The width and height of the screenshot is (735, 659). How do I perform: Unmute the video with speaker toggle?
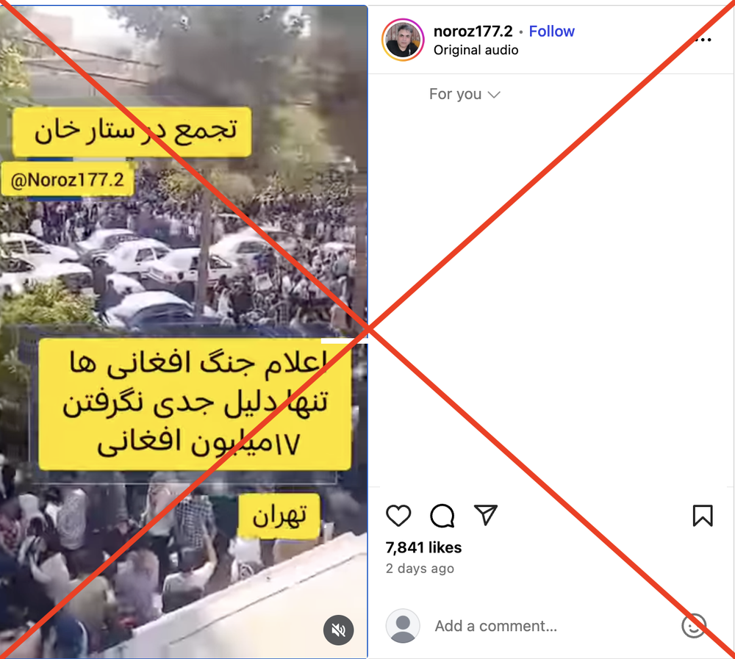click(338, 630)
